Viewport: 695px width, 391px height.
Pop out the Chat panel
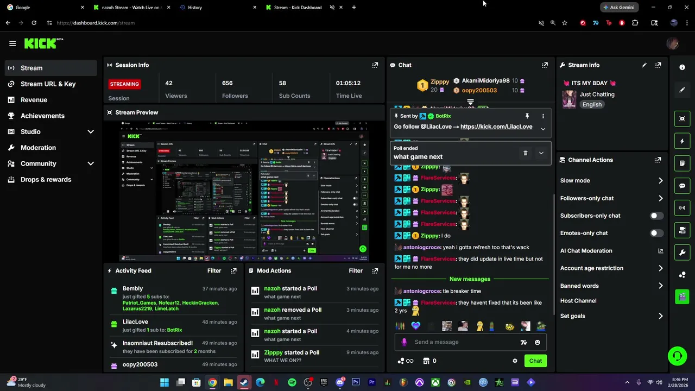coord(545,65)
